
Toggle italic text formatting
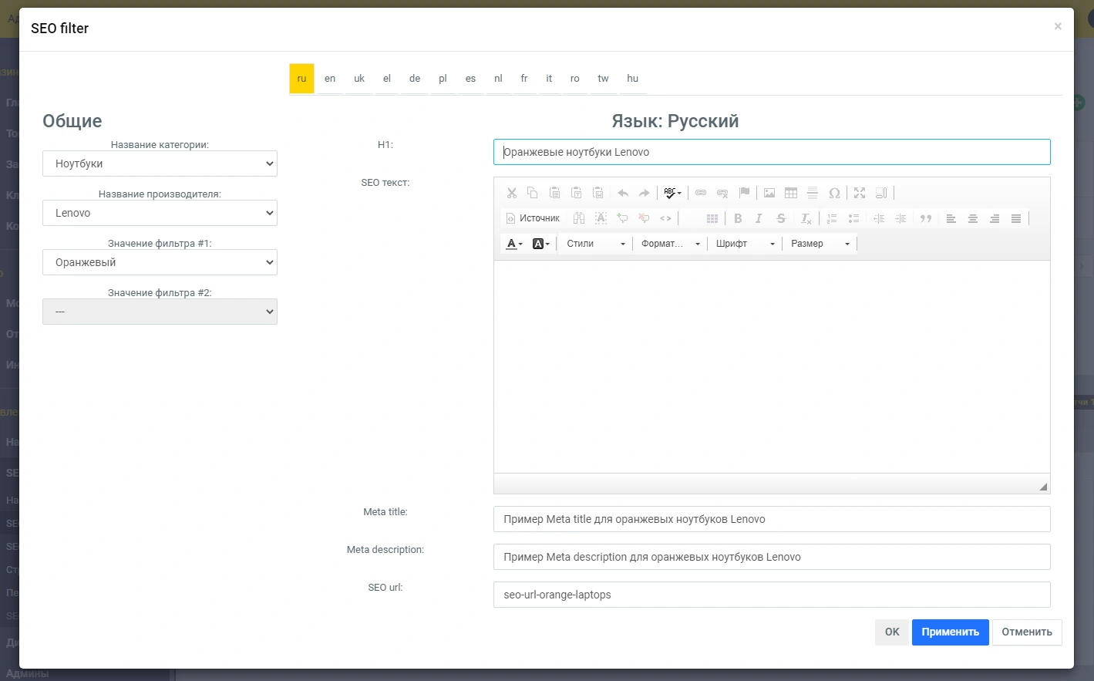coord(759,218)
